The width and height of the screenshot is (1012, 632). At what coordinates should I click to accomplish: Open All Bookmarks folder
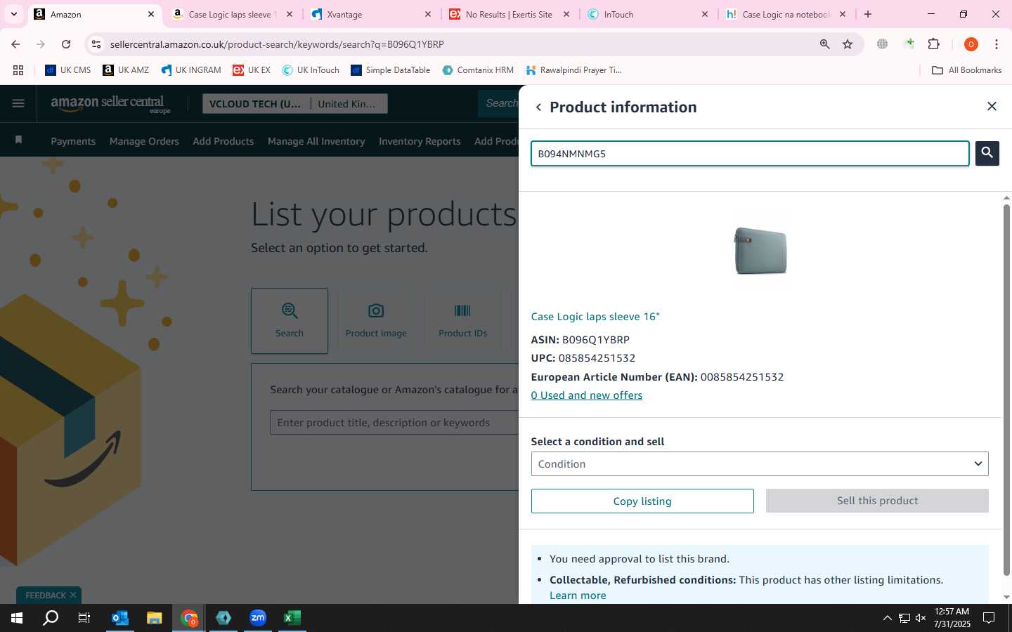pyautogui.click(x=966, y=70)
